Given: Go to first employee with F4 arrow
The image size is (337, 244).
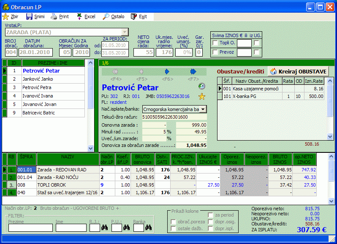Looking at the screenshot, I should tap(115, 71).
